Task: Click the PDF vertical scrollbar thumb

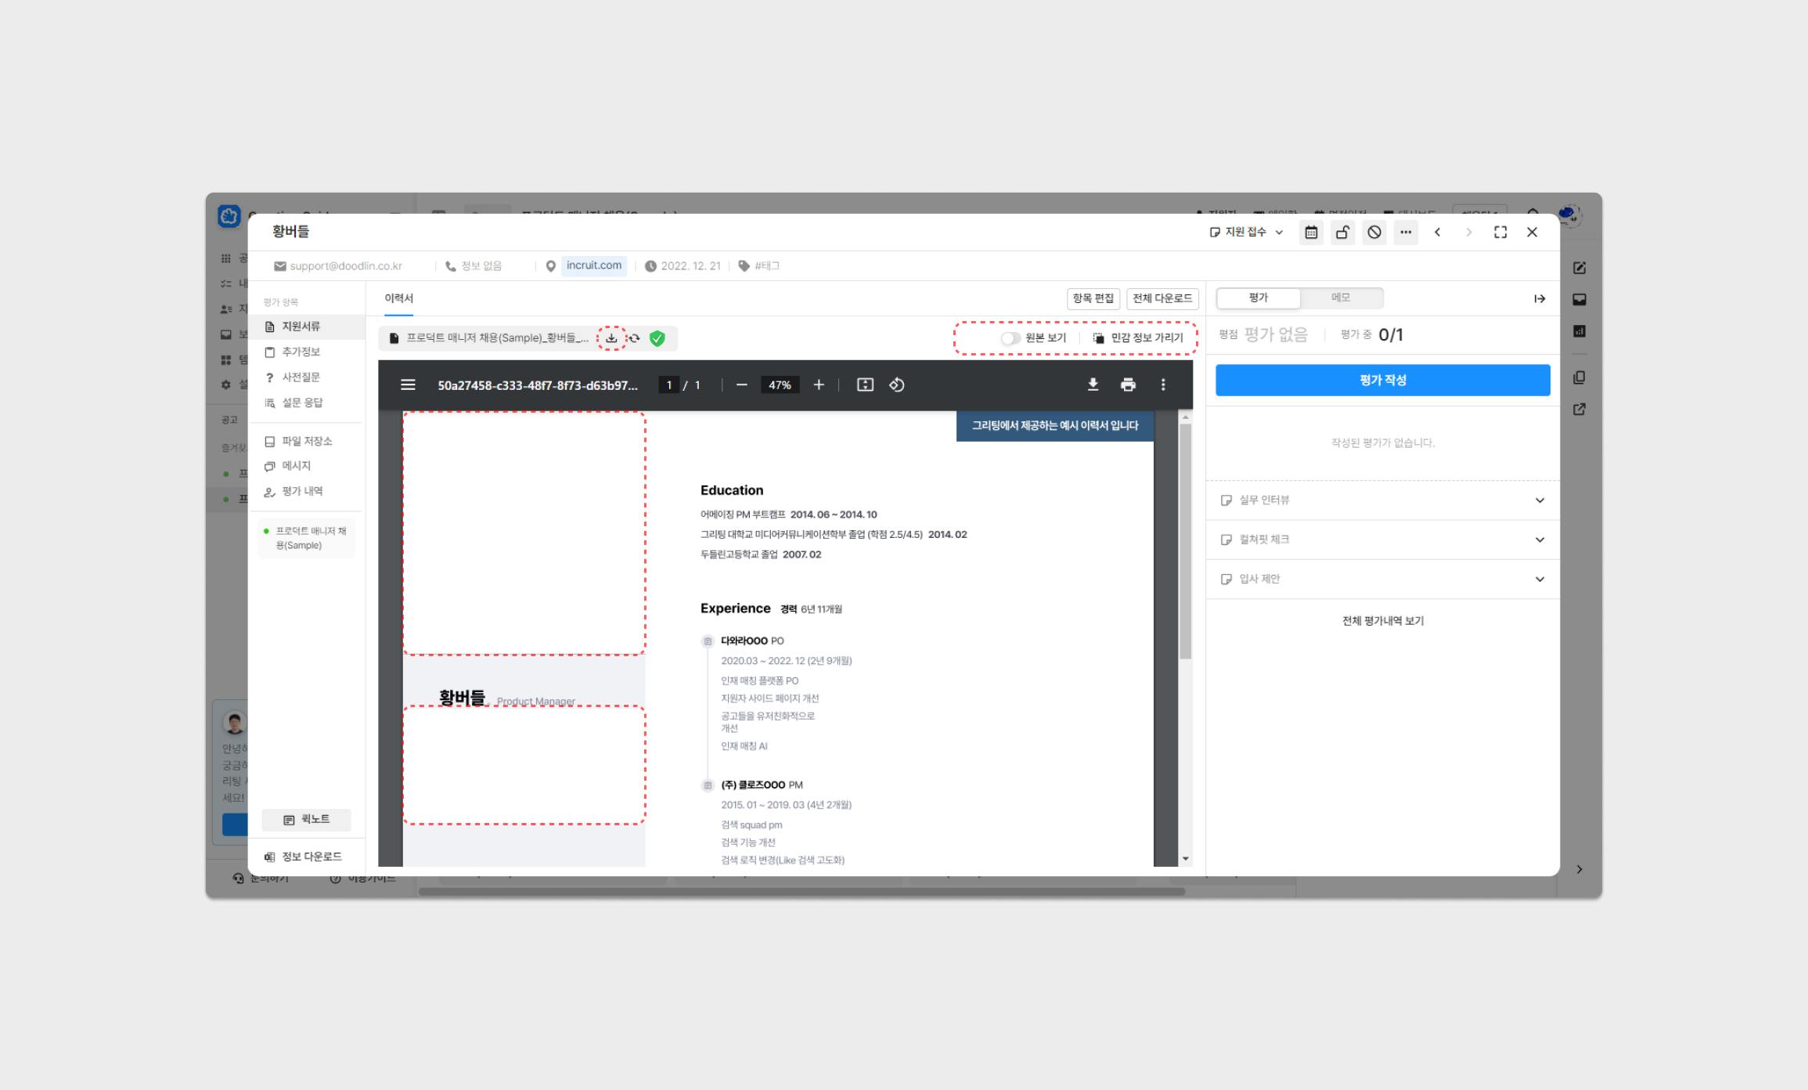Action: tap(1185, 540)
